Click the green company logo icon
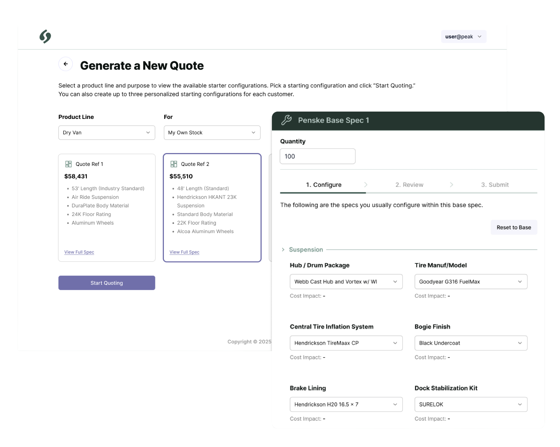Viewport: 560px width, 447px height. pos(45,36)
